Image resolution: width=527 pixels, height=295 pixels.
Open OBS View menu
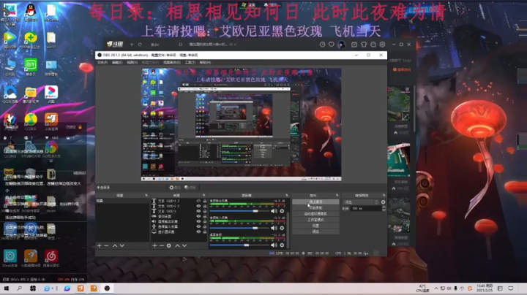132,63
